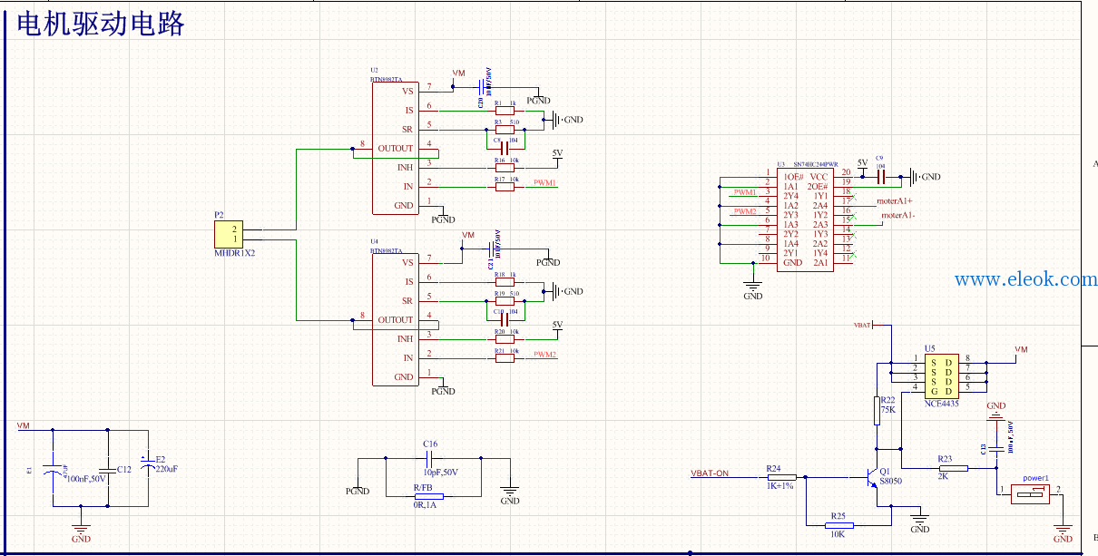Click the VM power label right of U5
The width and height of the screenshot is (1098, 556).
click(1021, 349)
